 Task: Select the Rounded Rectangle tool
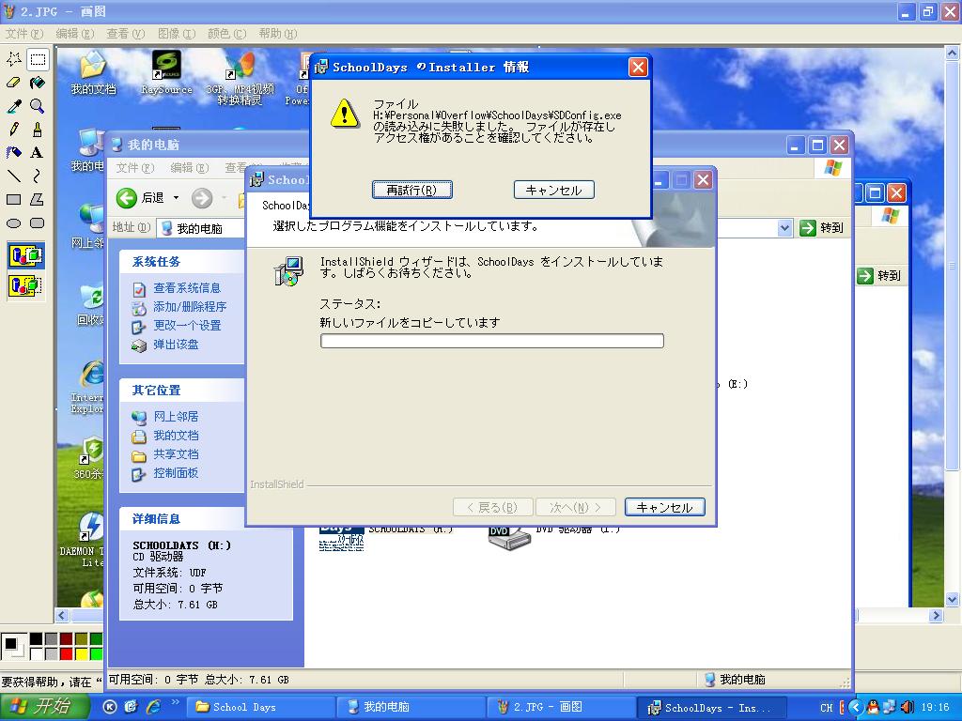point(38,223)
